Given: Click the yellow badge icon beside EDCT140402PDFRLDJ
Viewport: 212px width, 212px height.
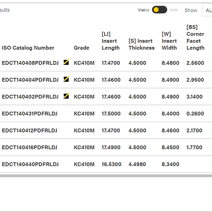Looking at the screenshot, I should click(66, 96).
